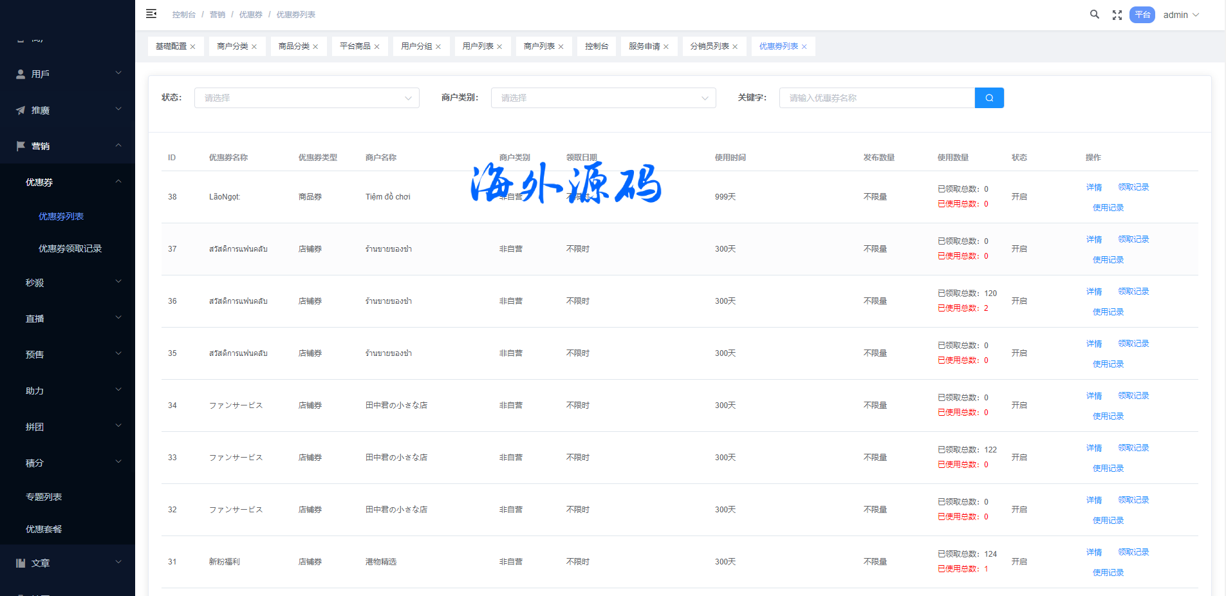
Task: Open the admin account dropdown
Action: [x=1180, y=15]
